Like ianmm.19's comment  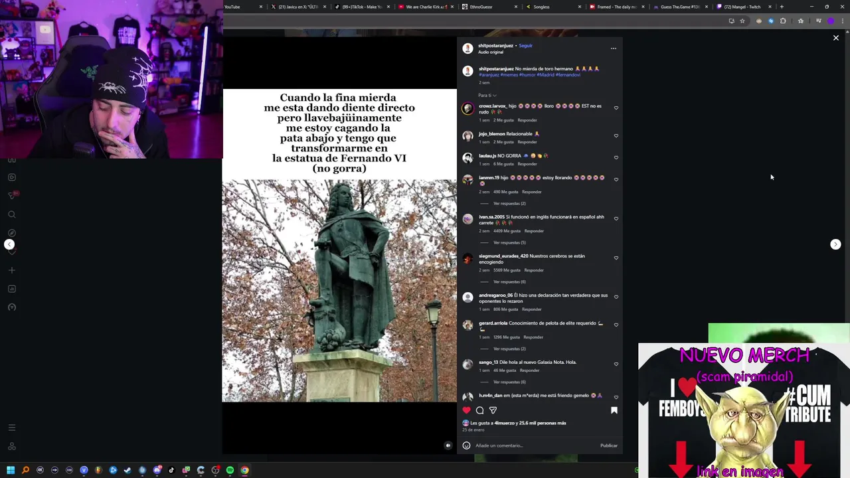[616, 179]
